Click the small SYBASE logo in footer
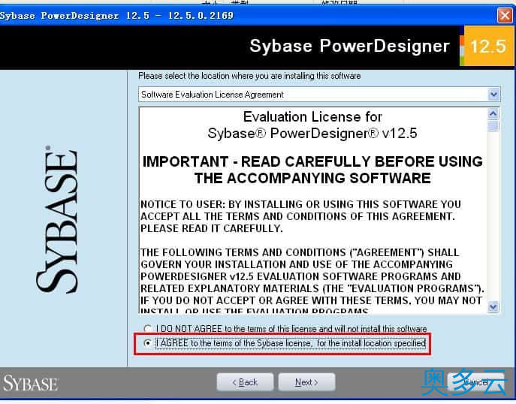This screenshot has width=516, height=404. click(30, 384)
